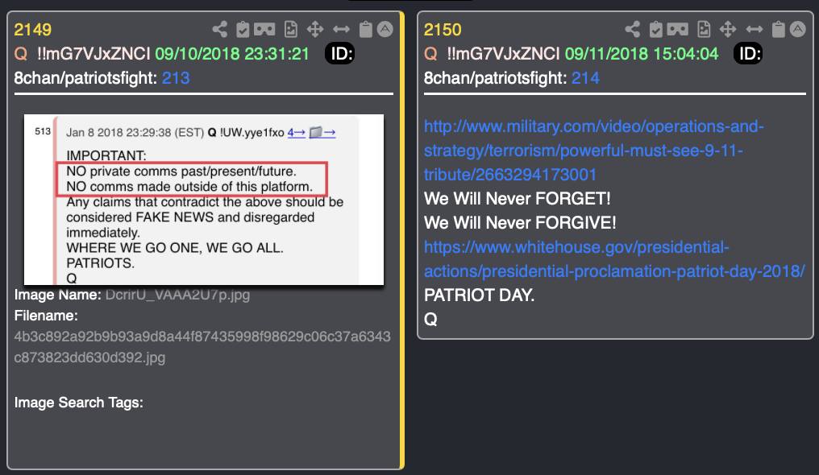The height and width of the screenshot is (475, 819).
Task: Click the plain clipboard icon on post 2149
Action: point(366,29)
